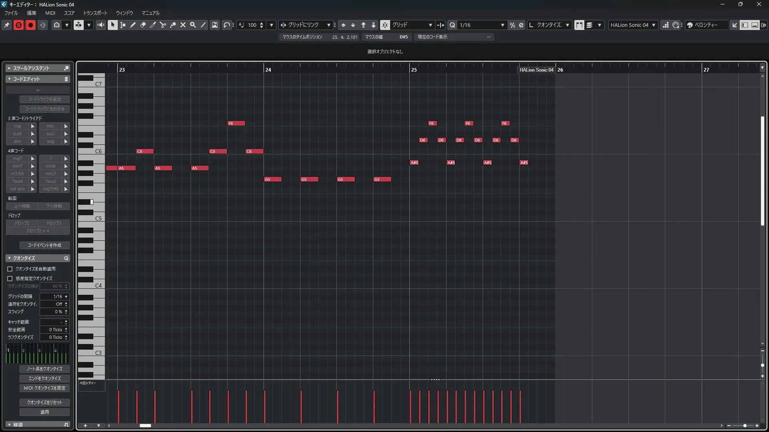Select the Split (scissors) tool

click(x=163, y=25)
